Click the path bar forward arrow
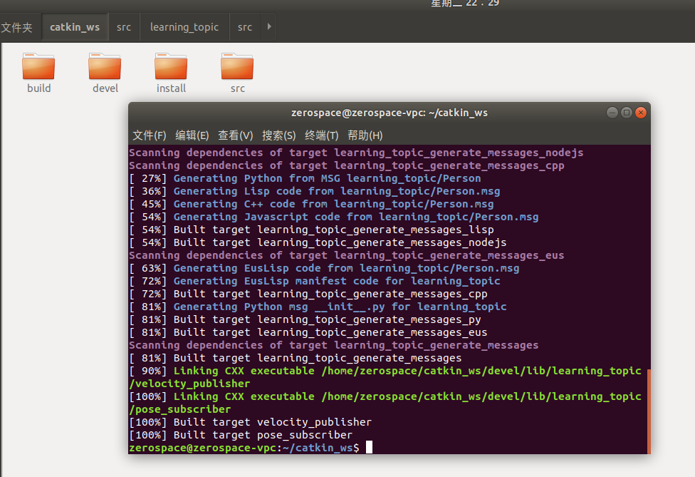Viewport: 695px width, 477px height. click(x=268, y=26)
